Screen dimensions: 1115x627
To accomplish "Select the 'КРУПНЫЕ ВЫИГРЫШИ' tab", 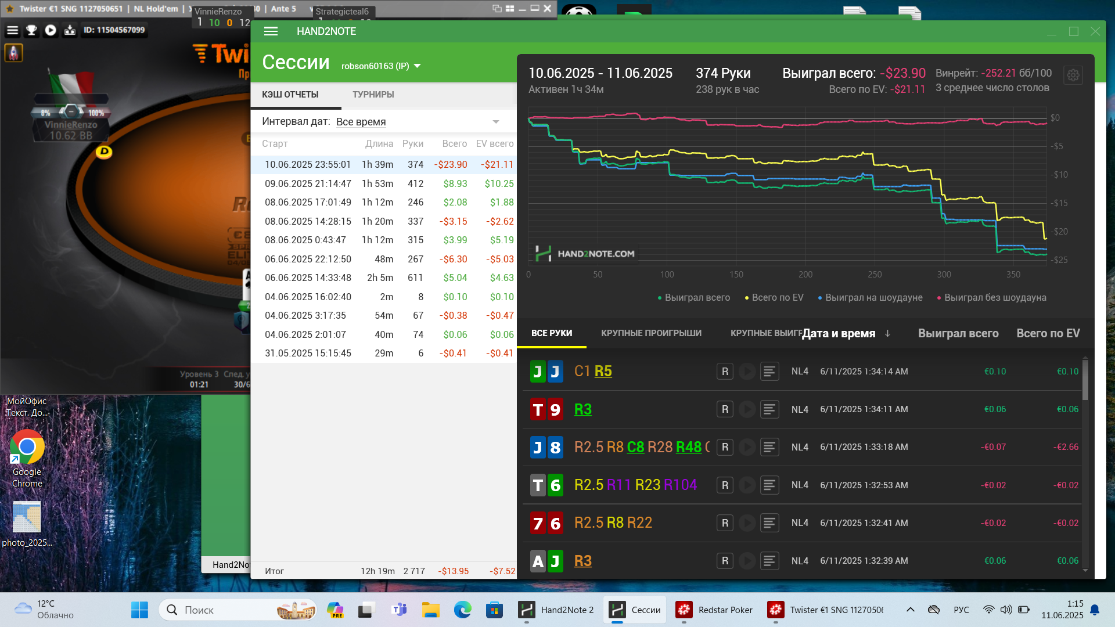I will (x=765, y=333).
